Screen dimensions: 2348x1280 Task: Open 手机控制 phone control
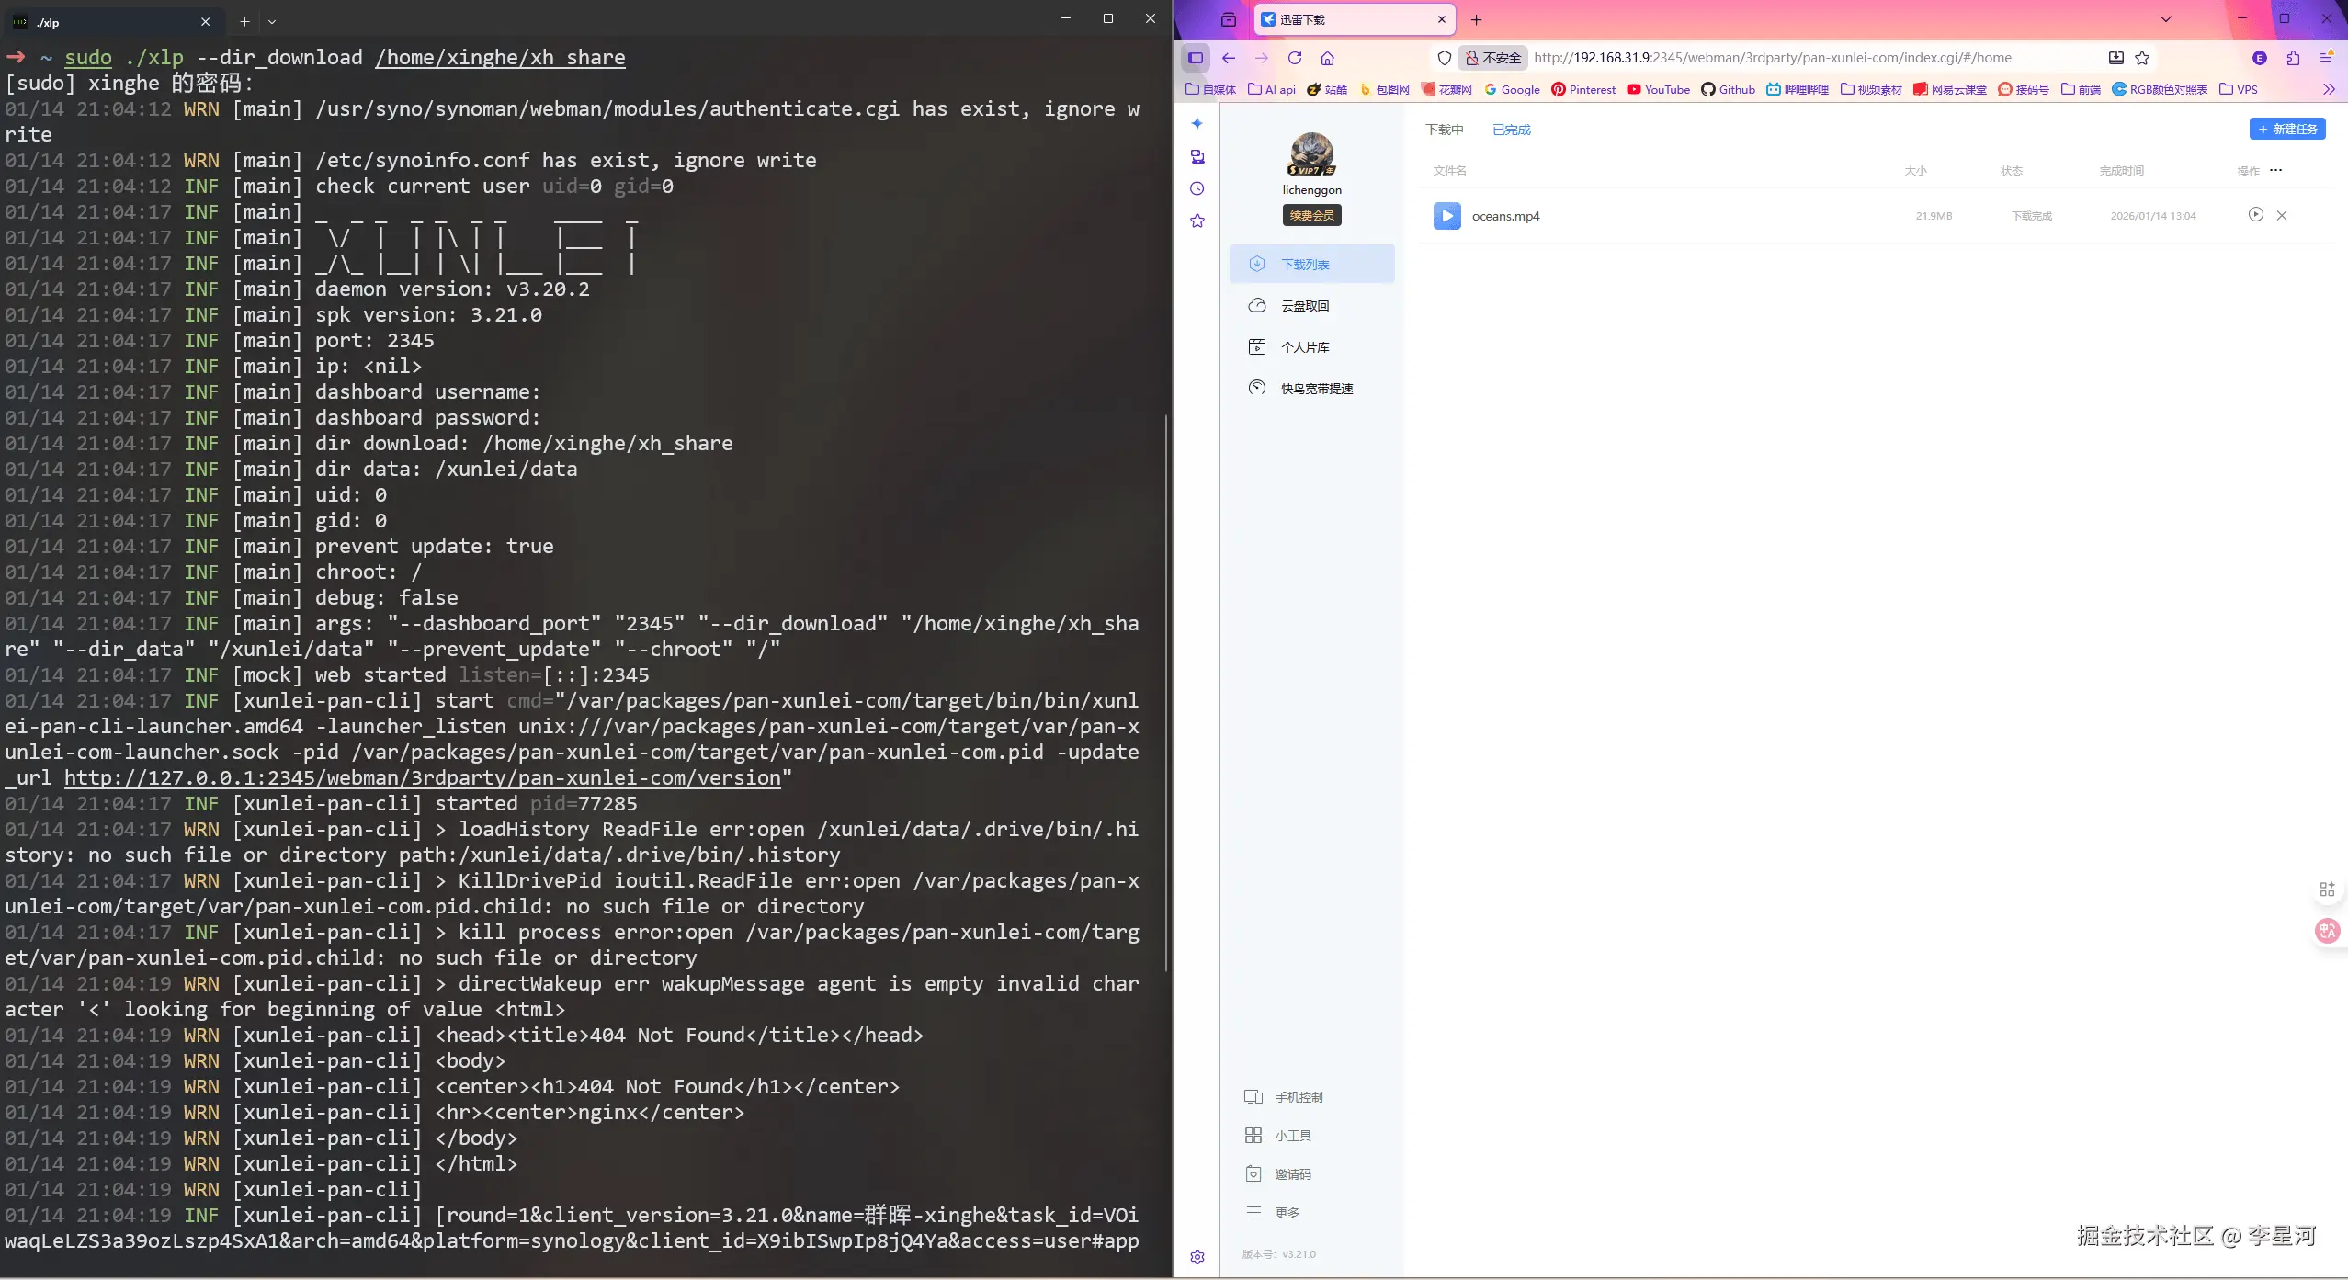1298,1097
